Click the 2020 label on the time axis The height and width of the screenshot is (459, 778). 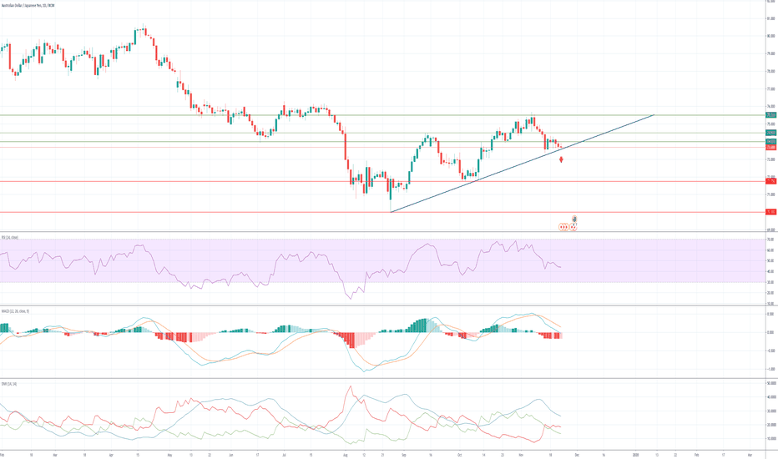(636, 455)
